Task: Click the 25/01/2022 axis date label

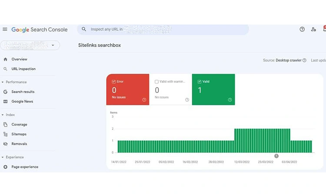Action: [x=143, y=162]
